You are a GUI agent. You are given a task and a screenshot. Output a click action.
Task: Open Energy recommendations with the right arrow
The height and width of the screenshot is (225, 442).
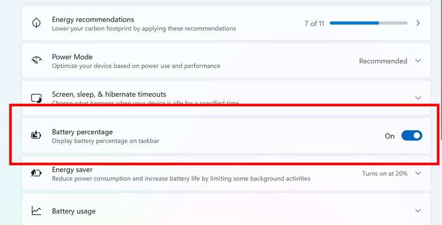coord(418,23)
